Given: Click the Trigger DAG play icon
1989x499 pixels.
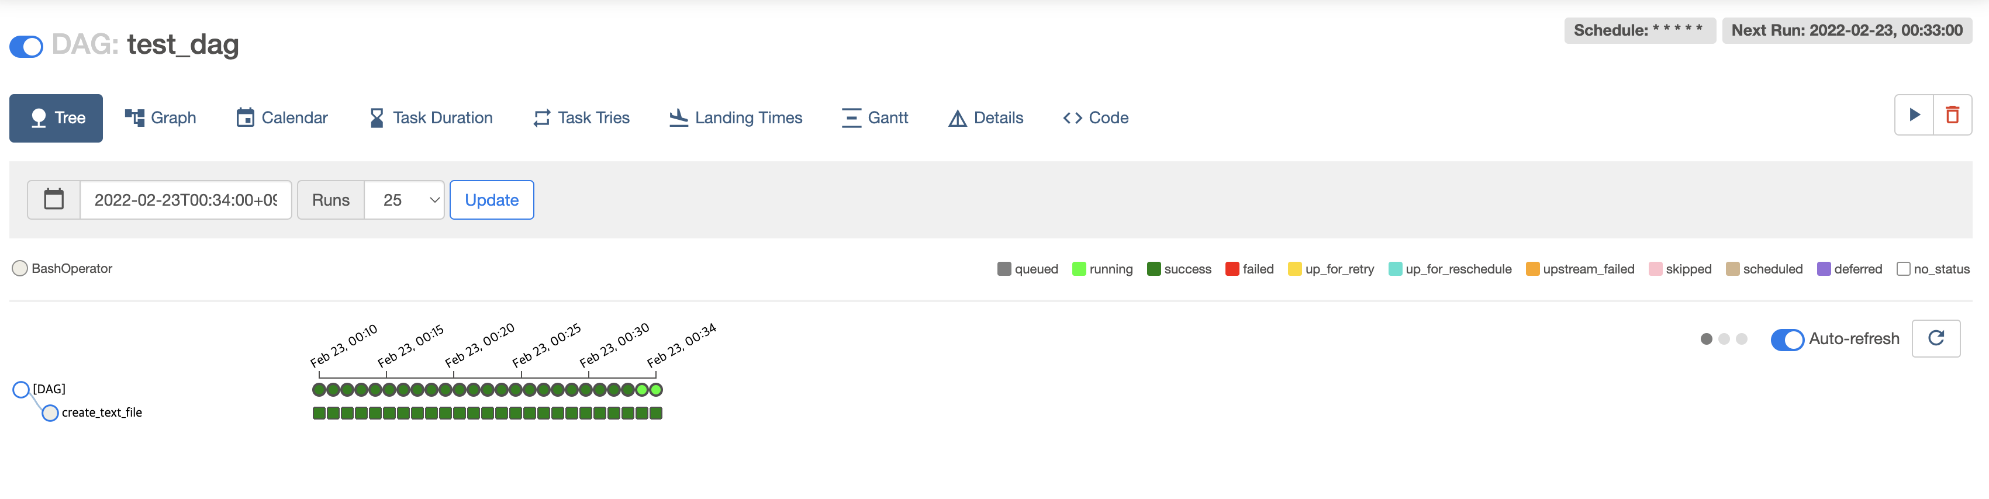Looking at the screenshot, I should 1914,115.
